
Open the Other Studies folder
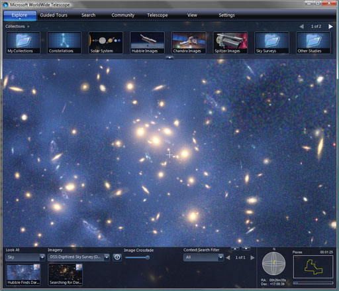click(313, 42)
